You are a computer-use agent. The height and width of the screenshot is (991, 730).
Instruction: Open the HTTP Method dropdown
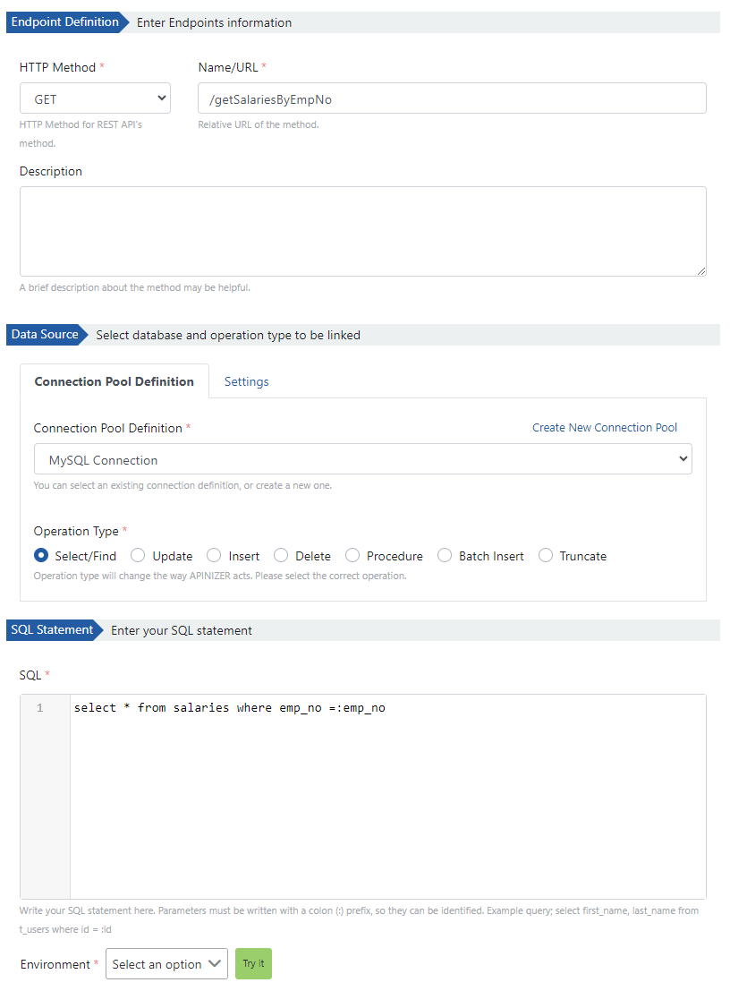pyautogui.click(x=94, y=98)
